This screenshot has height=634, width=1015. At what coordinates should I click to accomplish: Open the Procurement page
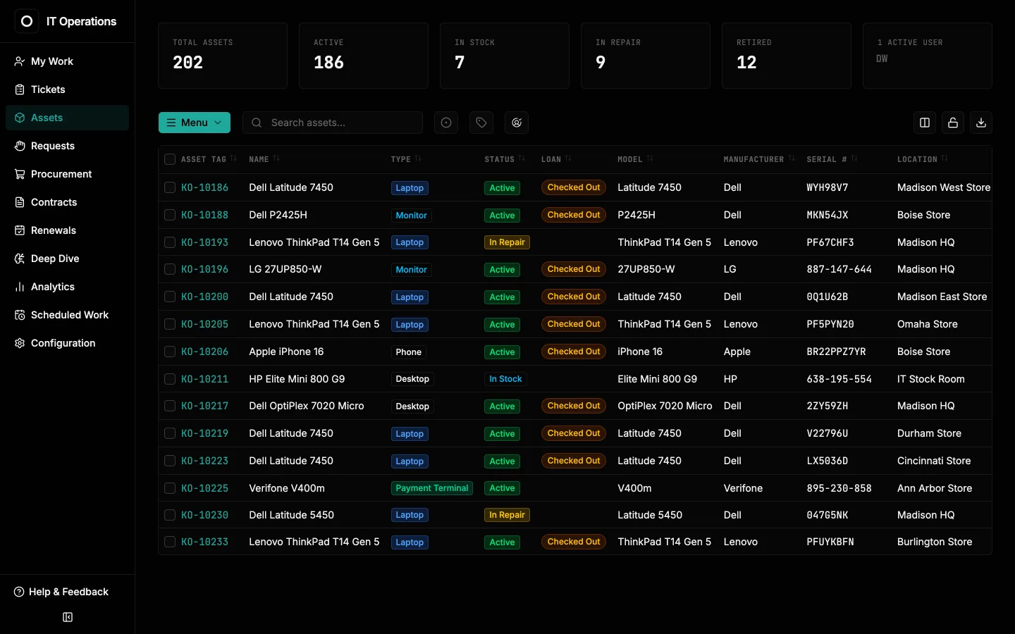click(x=67, y=174)
